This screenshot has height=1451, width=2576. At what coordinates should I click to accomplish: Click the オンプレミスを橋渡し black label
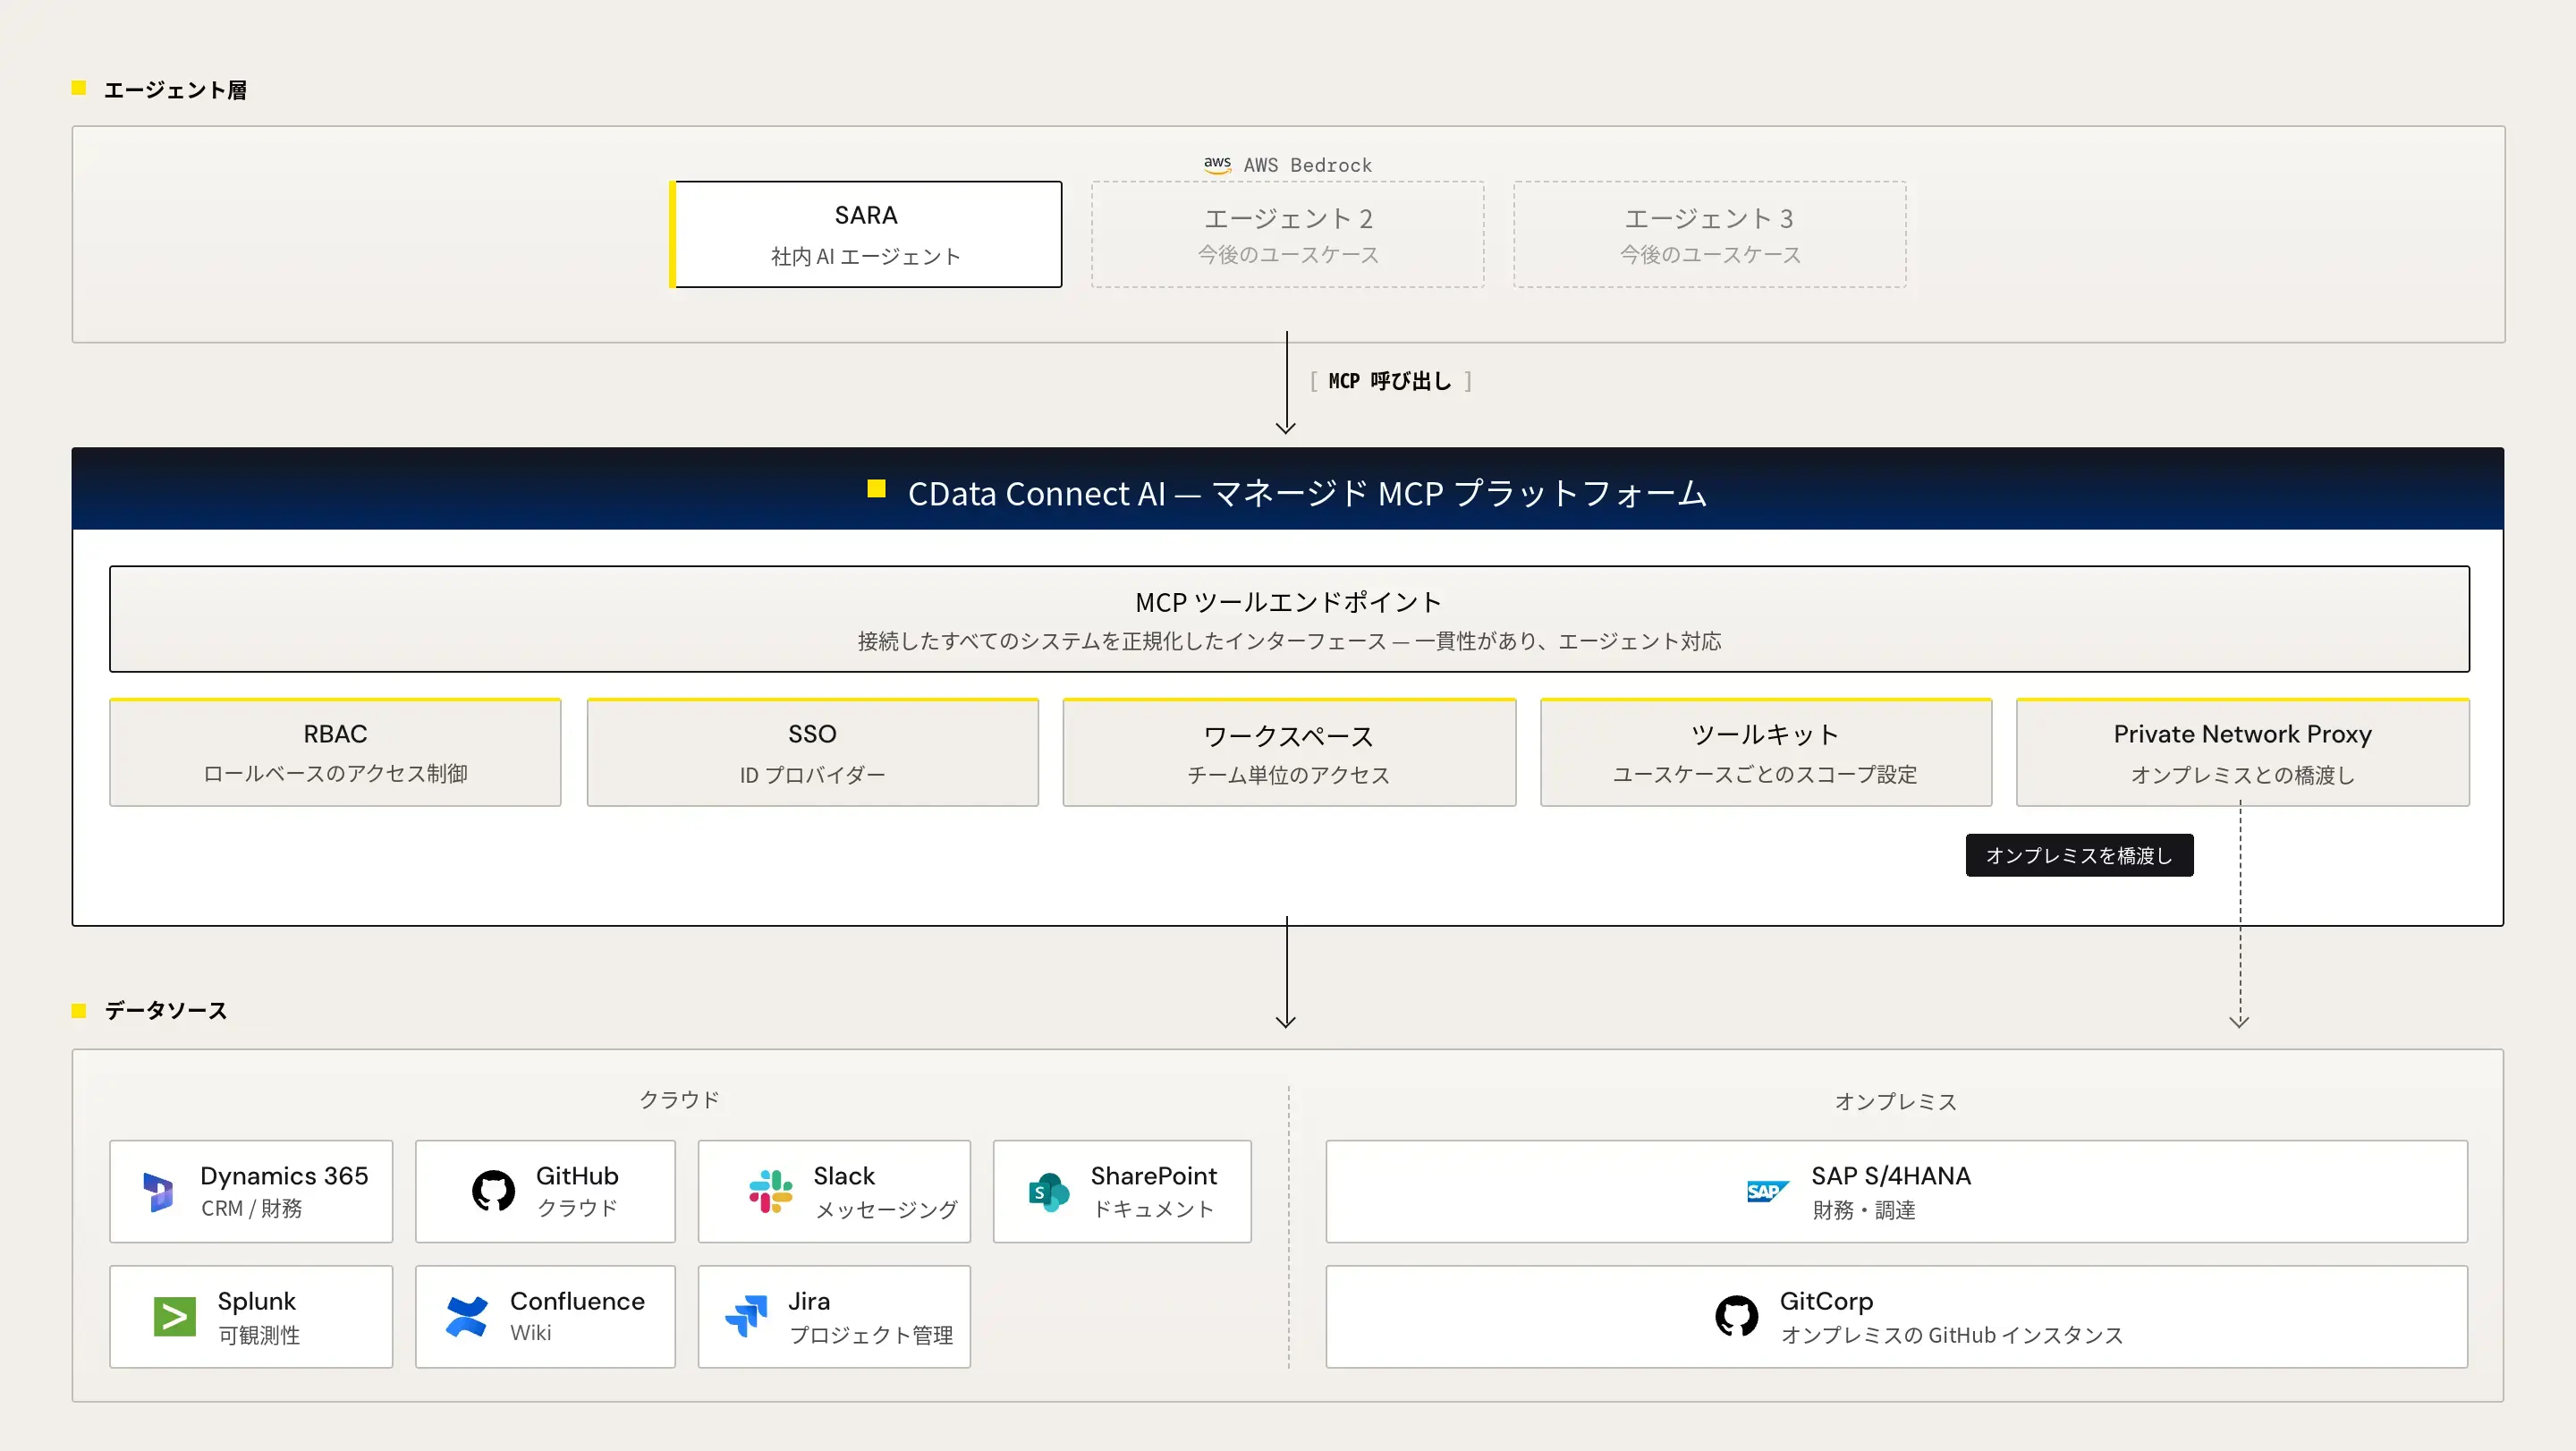(x=2079, y=855)
